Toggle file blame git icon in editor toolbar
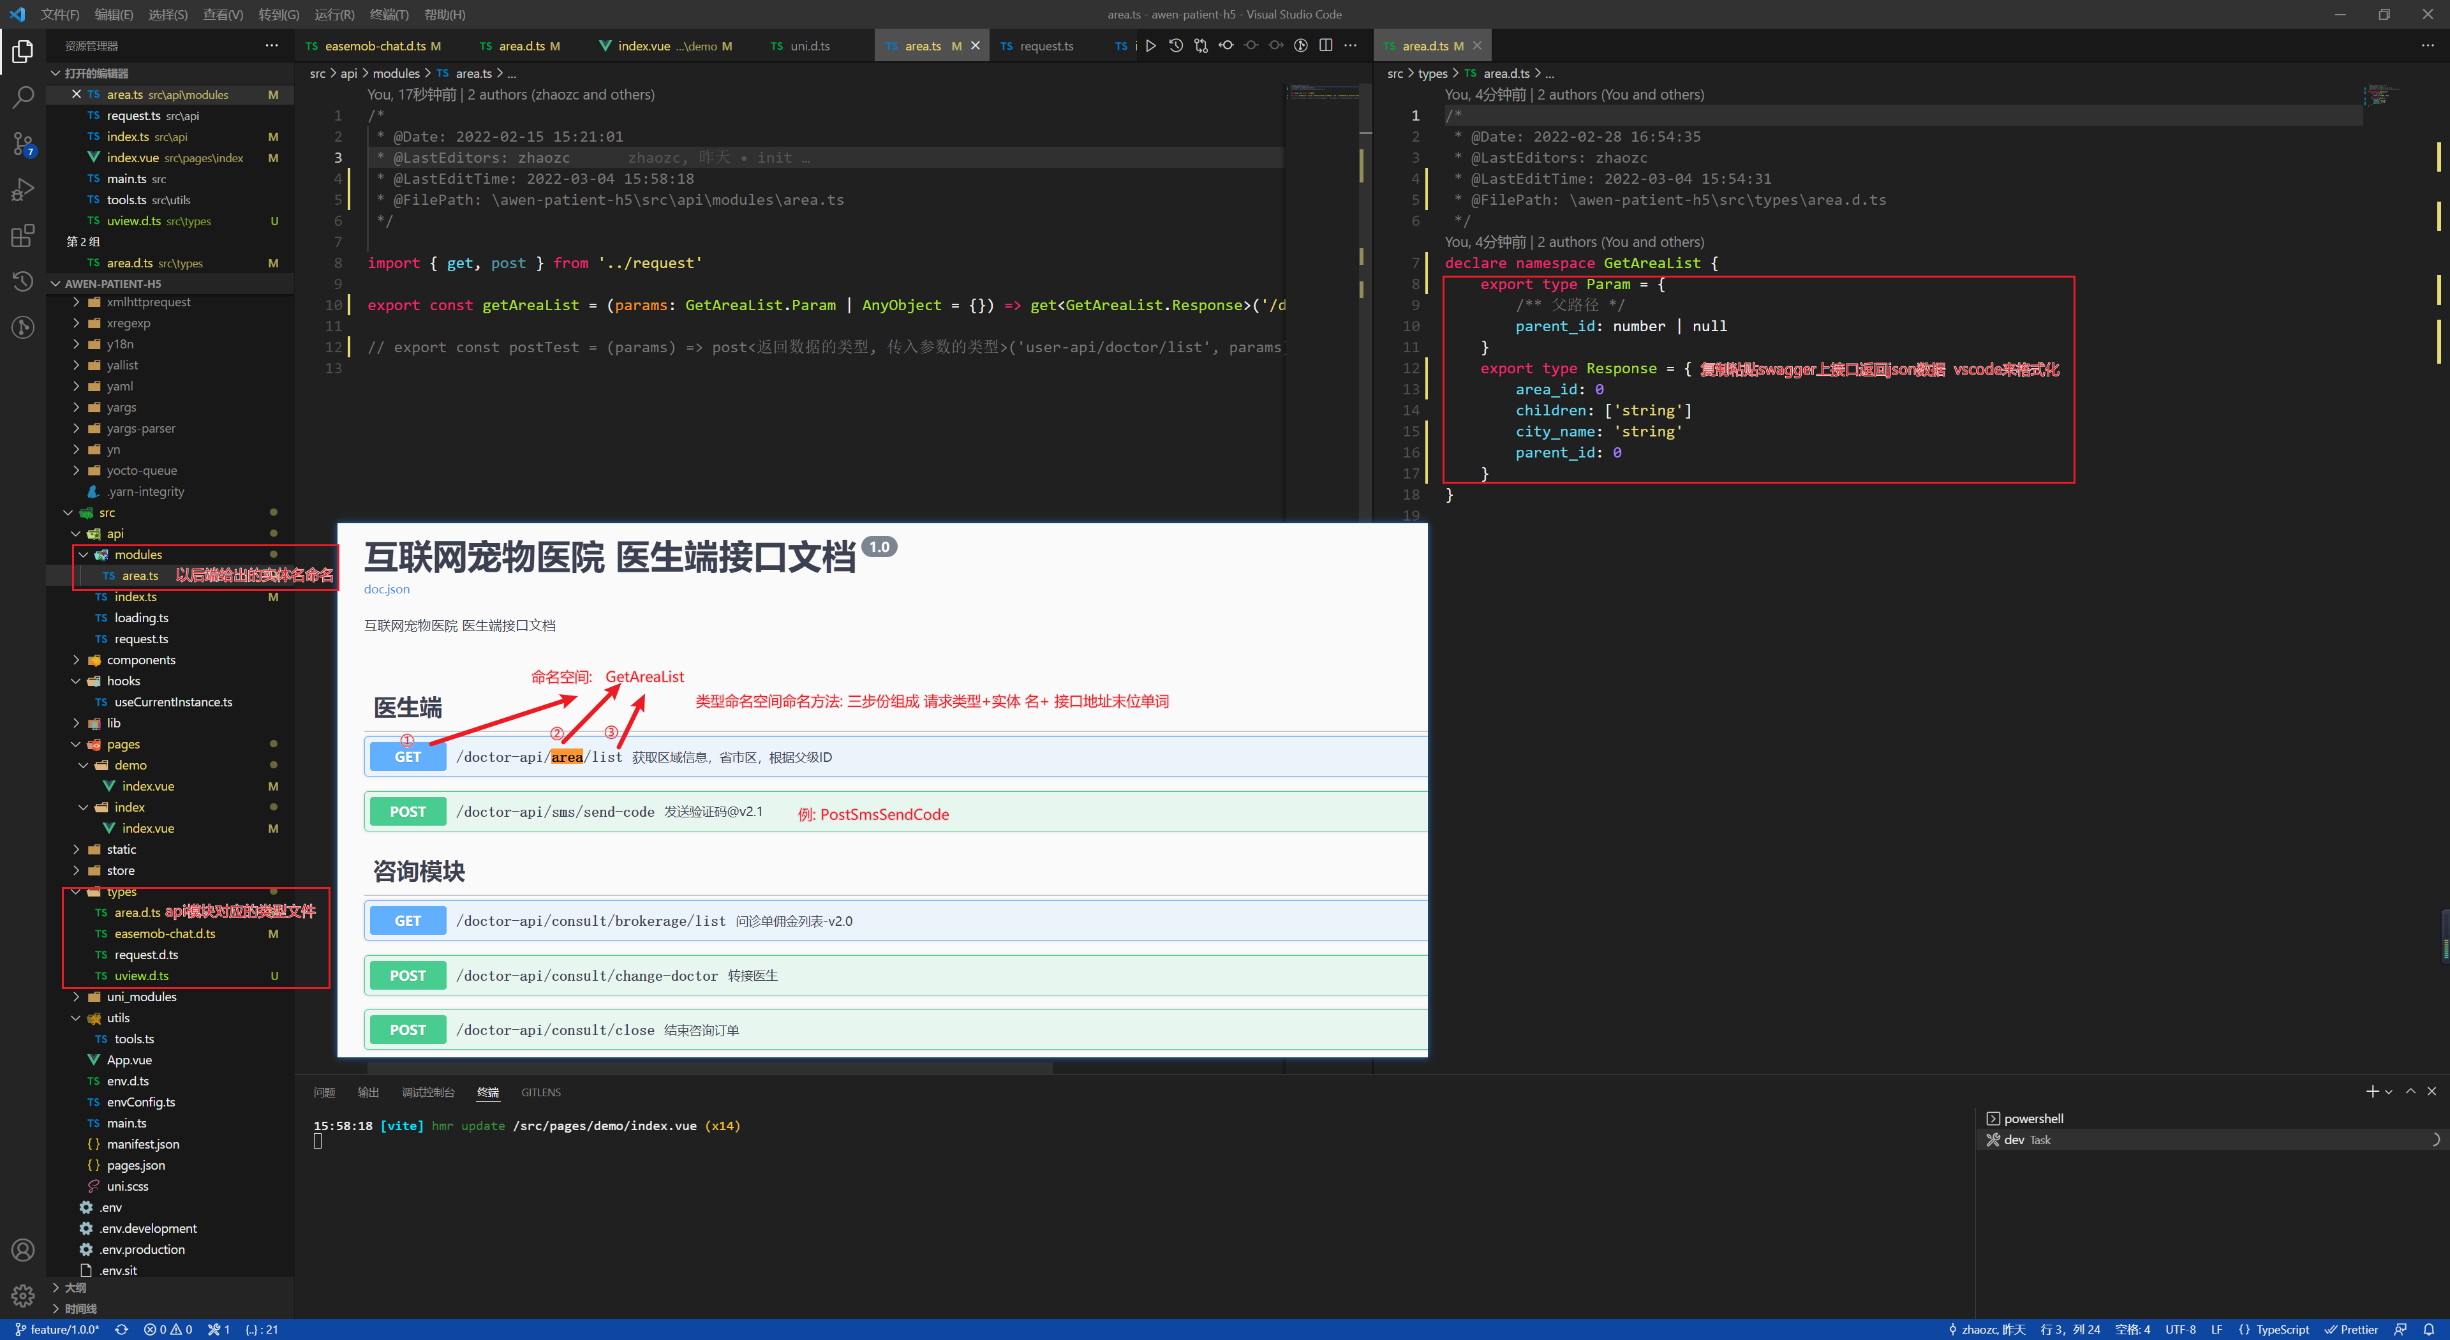2450x1340 pixels. (x=1301, y=46)
